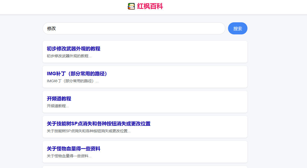Focus the search box containing 修改
The width and height of the screenshot is (307, 168).
click(134, 28)
